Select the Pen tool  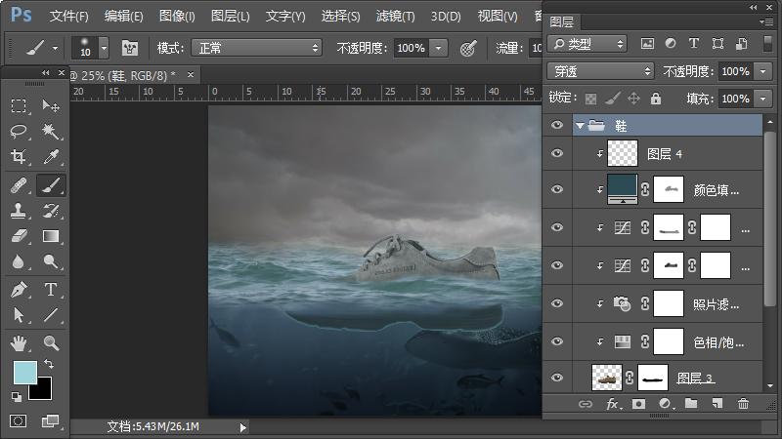point(19,289)
